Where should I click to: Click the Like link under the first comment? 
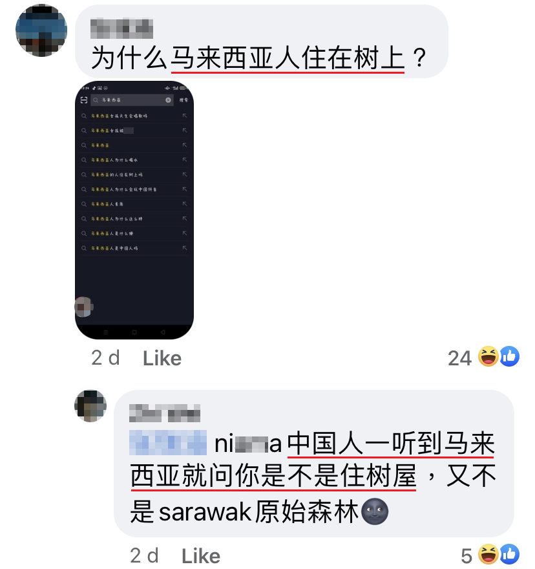pyautogui.click(x=162, y=358)
